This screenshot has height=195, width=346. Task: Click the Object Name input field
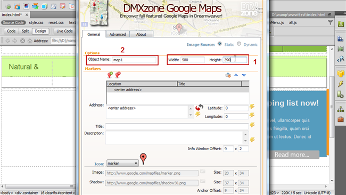click(134, 60)
